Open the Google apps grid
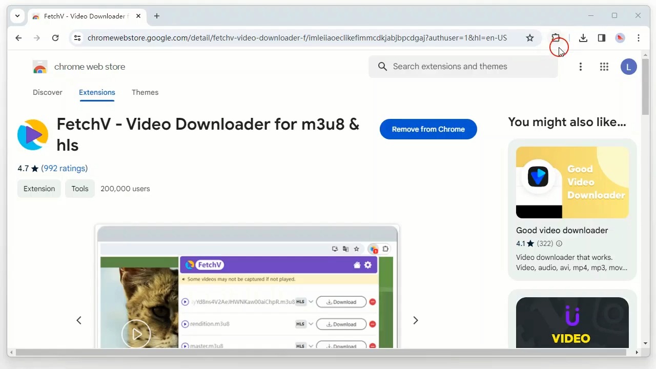Screen dimensions: 656x369 point(604,67)
